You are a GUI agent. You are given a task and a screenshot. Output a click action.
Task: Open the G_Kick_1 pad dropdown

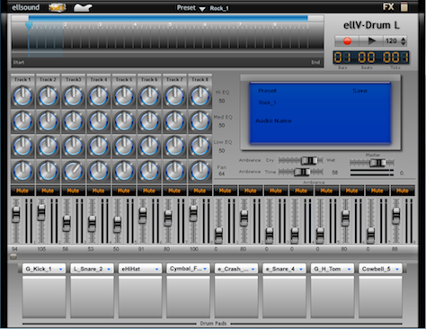(x=44, y=269)
